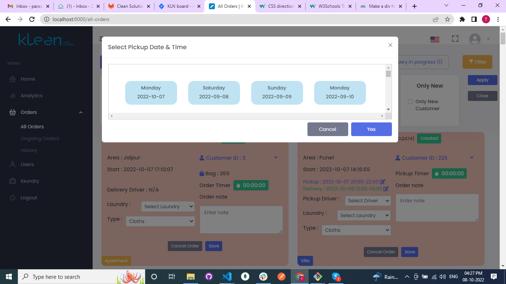Open the user avatar profile menu
The height and width of the screenshot is (284, 506).
coord(475,39)
